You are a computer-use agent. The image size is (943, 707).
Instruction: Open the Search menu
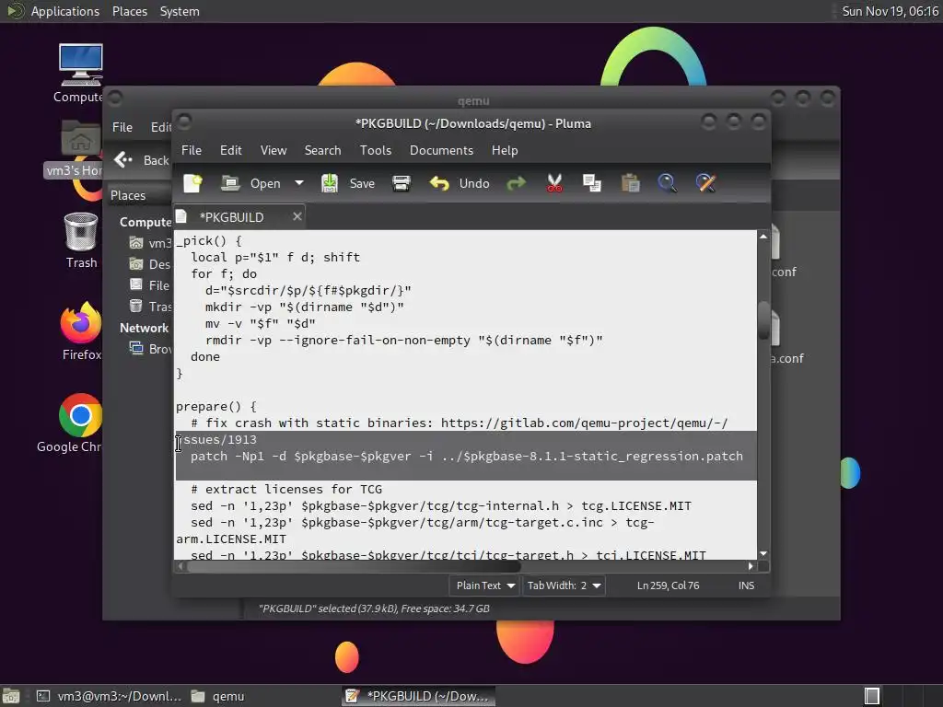(322, 150)
